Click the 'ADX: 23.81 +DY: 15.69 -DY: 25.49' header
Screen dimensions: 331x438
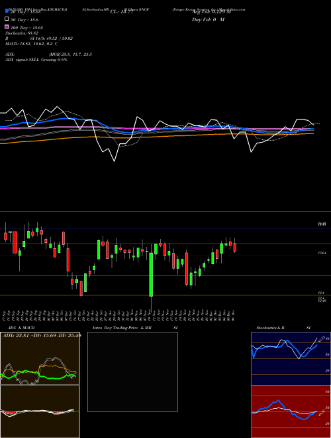click(x=41, y=335)
